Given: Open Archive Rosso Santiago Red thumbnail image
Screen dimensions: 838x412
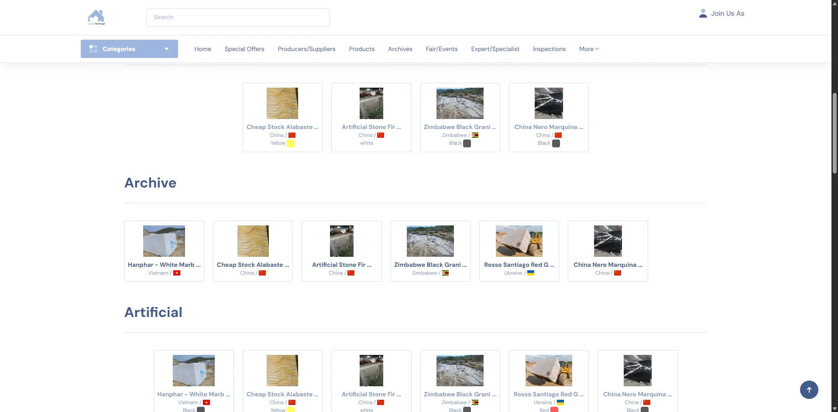Looking at the screenshot, I should coord(519,241).
